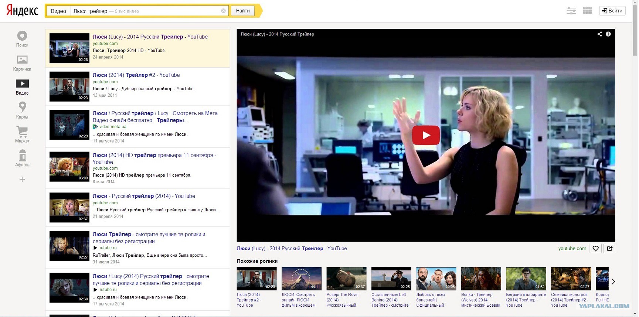Click the Яндекс logo
The image size is (639, 317).
(x=23, y=10)
